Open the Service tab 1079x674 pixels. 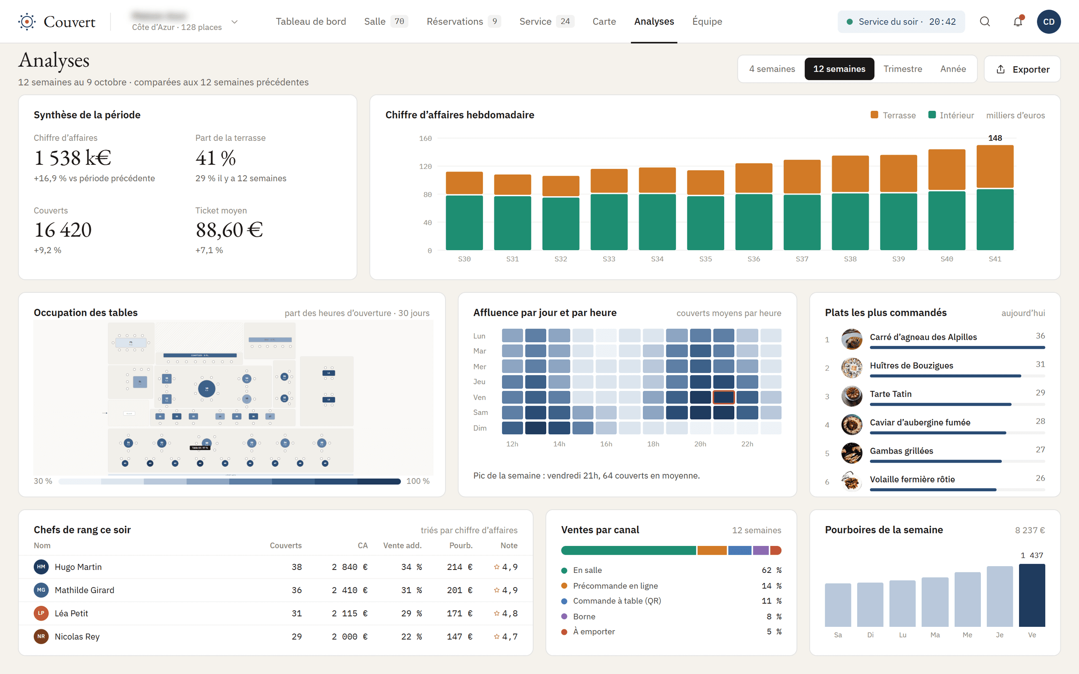547,21
